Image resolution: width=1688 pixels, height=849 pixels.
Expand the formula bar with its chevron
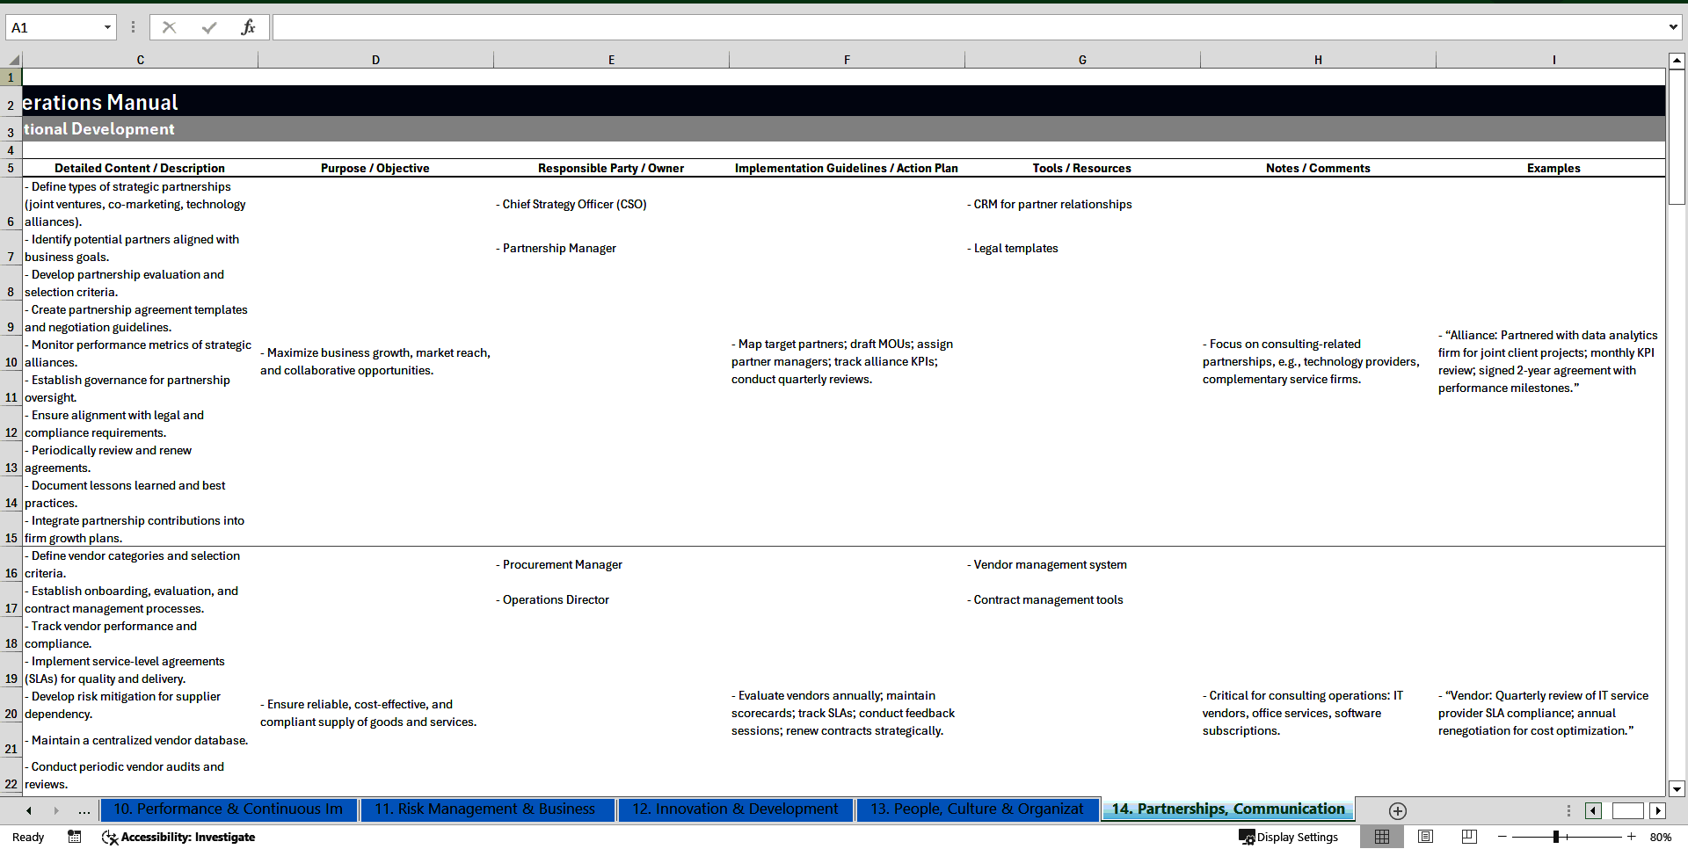1673,26
